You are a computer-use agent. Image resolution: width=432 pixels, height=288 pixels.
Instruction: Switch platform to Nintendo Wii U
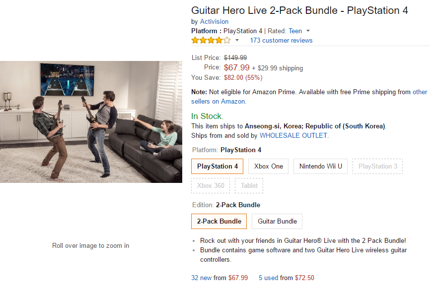(x=320, y=166)
